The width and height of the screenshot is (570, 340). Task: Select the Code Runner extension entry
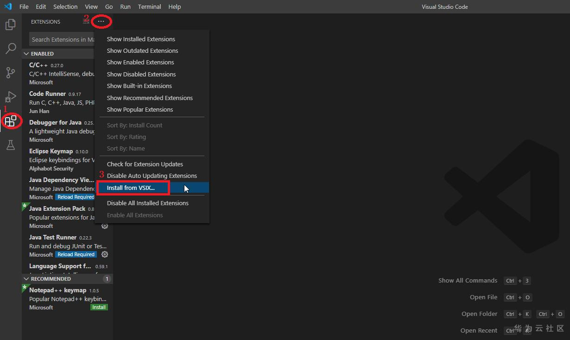click(58, 102)
